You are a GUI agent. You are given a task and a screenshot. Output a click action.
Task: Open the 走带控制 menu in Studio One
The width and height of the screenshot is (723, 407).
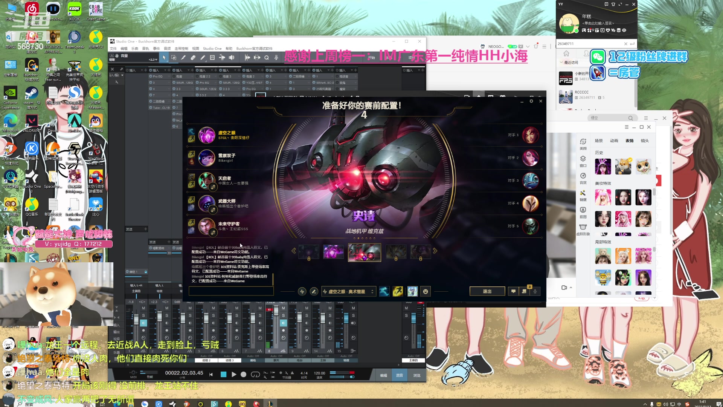(x=181, y=49)
